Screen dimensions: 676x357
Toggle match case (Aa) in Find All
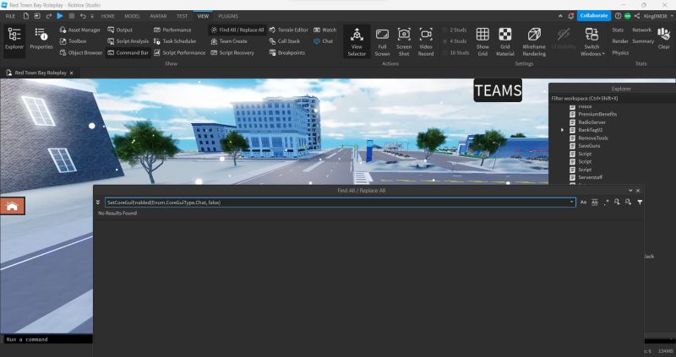pyautogui.click(x=583, y=202)
